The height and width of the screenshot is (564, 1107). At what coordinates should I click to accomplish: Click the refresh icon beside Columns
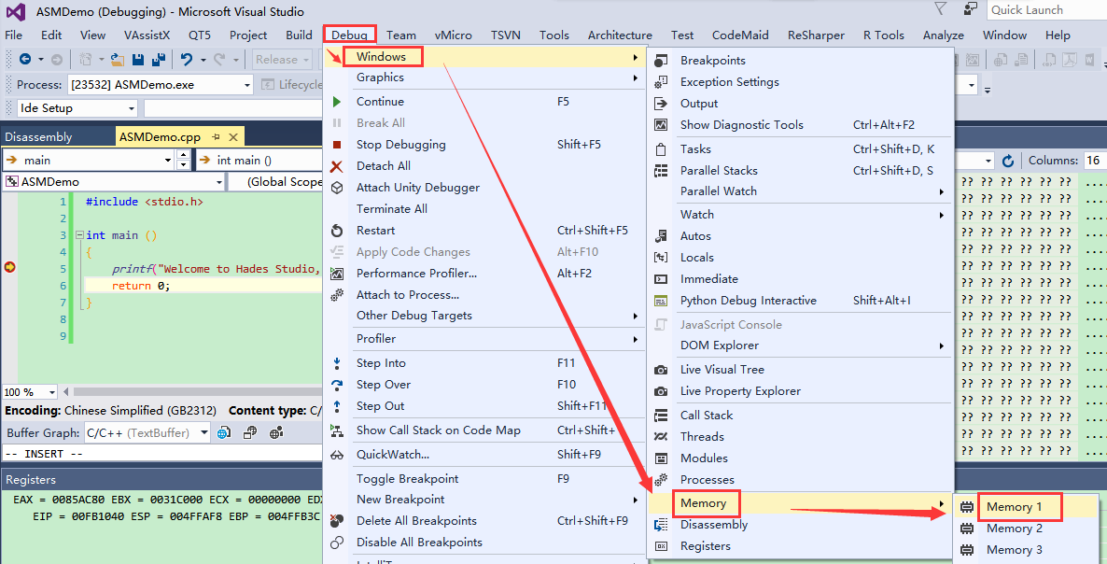point(1007,161)
